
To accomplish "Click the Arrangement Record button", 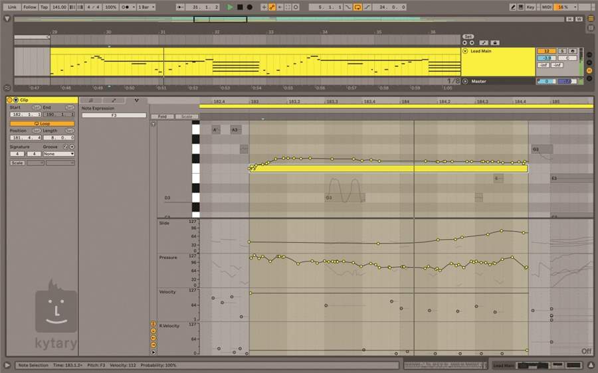I will coord(249,7).
